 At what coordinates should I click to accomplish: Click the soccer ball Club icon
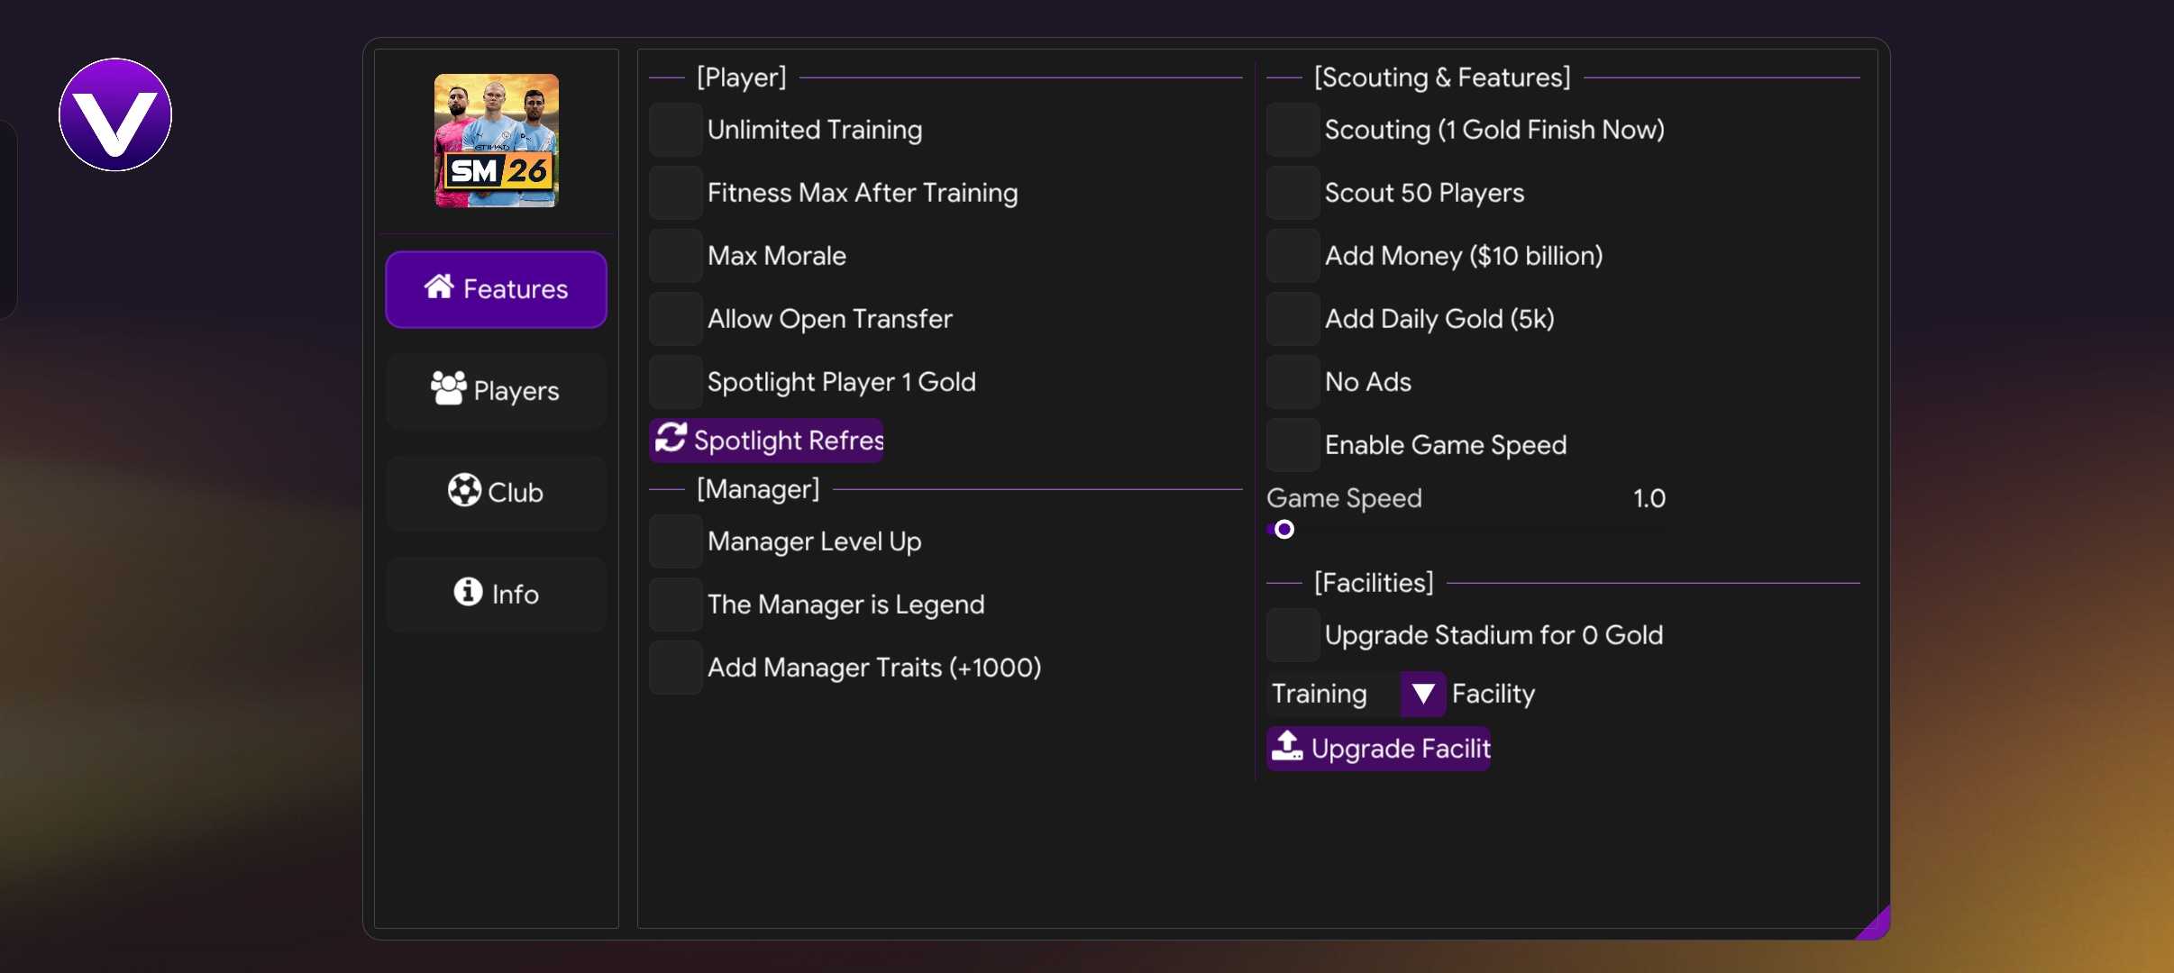click(464, 490)
